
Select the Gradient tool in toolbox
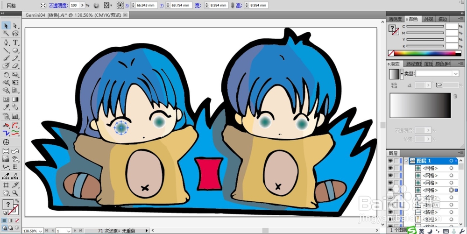[x=15, y=99]
